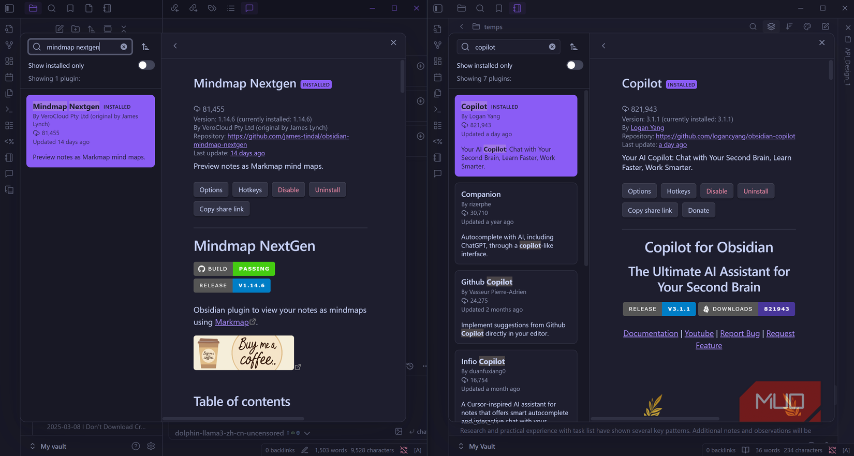Open Logan Yang author link in details
The height and width of the screenshot is (456, 854).
coord(647,127)
